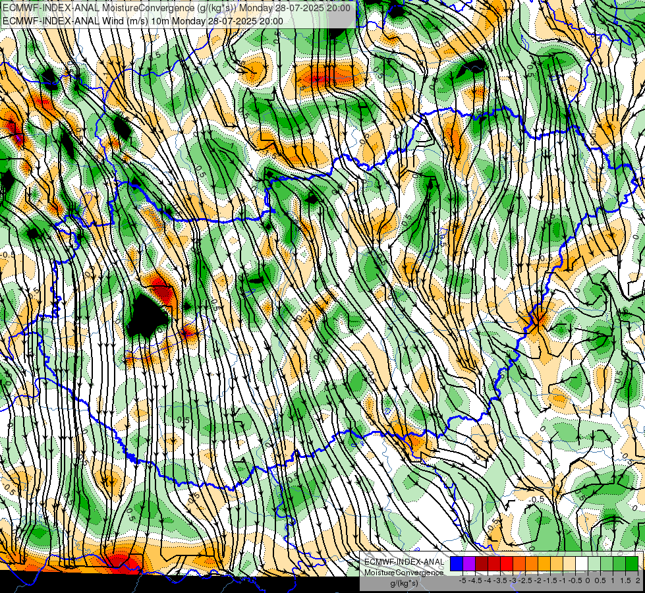Screen dimensions: 645x593
Task: Click the -0.5 legend scale value
Action: coord(575,580)
